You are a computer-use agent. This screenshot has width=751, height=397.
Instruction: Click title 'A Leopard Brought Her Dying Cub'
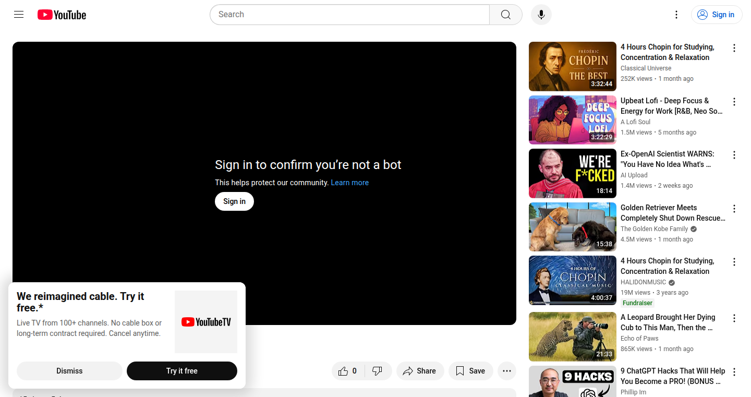pyautogui.click(x=668, y=322)
